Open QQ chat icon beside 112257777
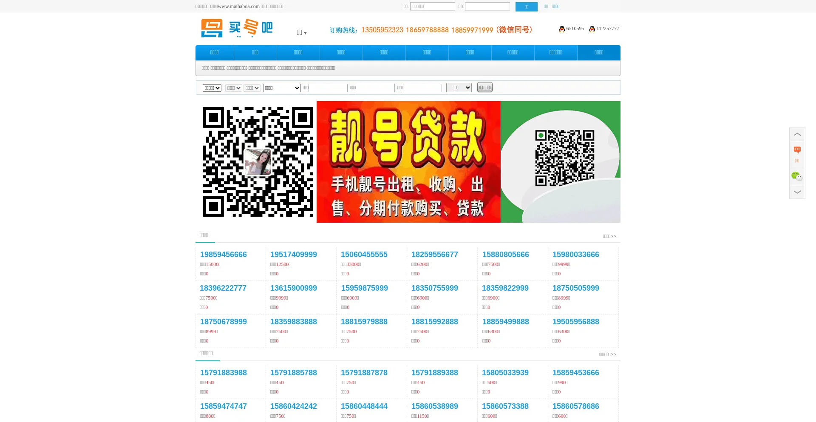 592,29
